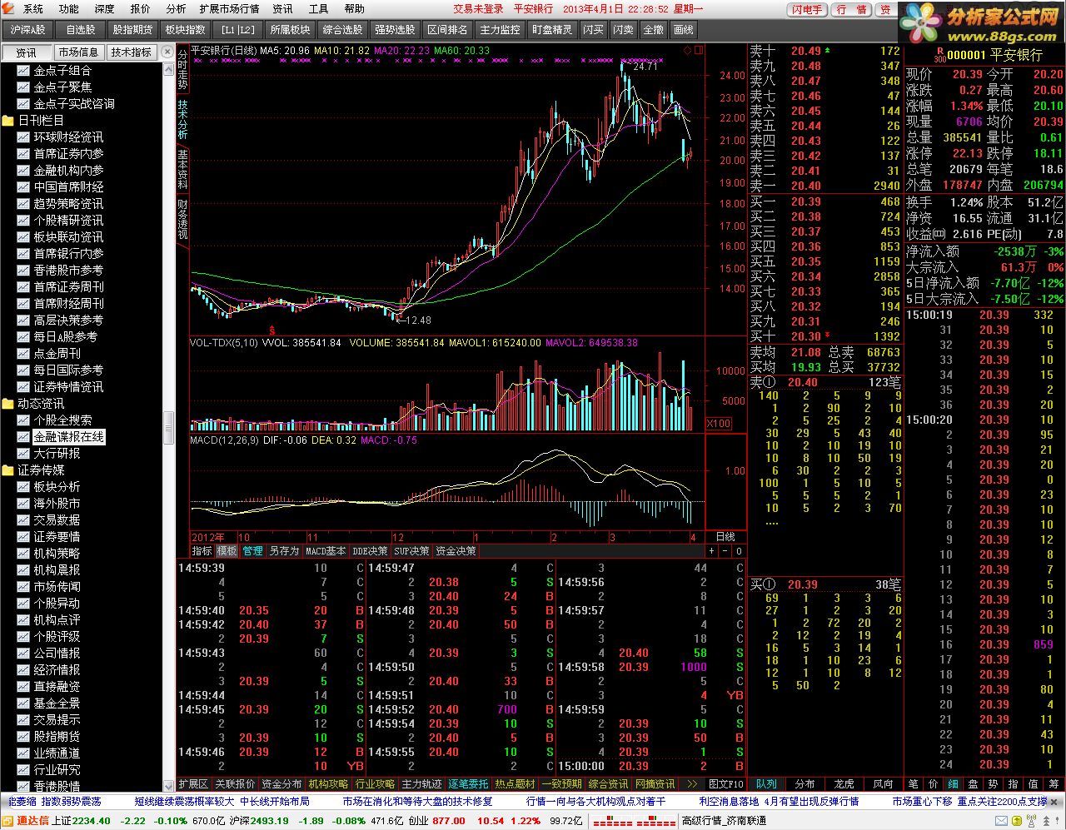This screenshot has height=830, width=1066.
Task: Click the red diamond icon above the chart
Action: (687, 50)
